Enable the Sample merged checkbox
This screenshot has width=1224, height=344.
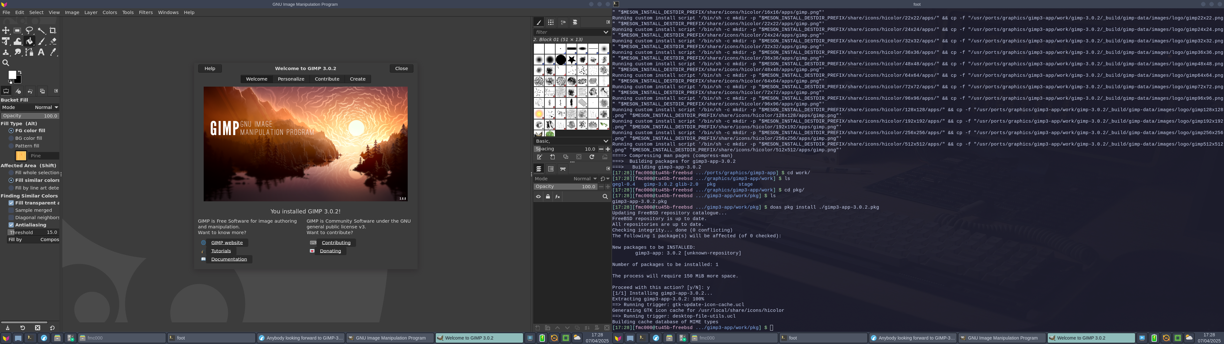coord(11,210)
